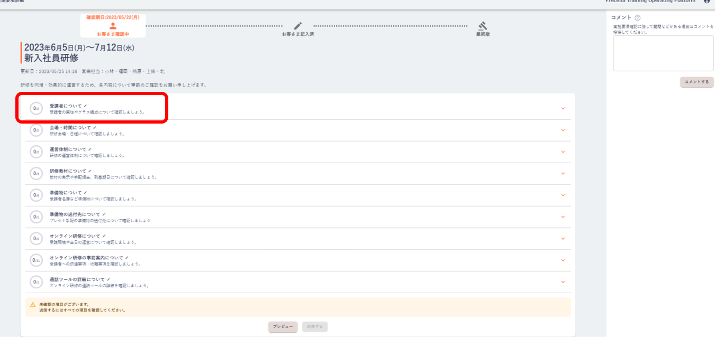Click the 送信する button
Screen dimensions: 715x339
pyautogui.click(x=315, y=327)
